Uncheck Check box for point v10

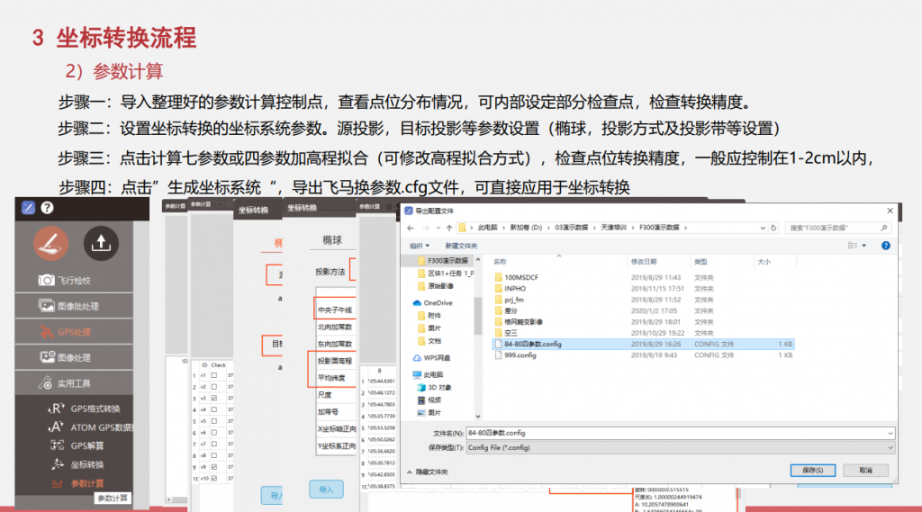coord(214,479)
